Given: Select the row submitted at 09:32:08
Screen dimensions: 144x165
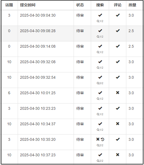Looking at the screenshot, I should pos(72,65).
